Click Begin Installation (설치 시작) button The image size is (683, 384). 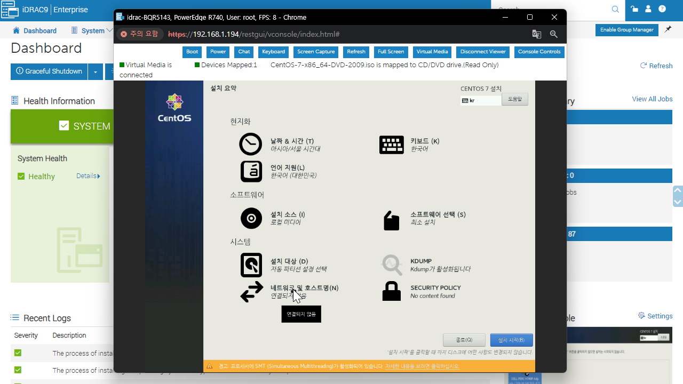click(x=511, y=340)
